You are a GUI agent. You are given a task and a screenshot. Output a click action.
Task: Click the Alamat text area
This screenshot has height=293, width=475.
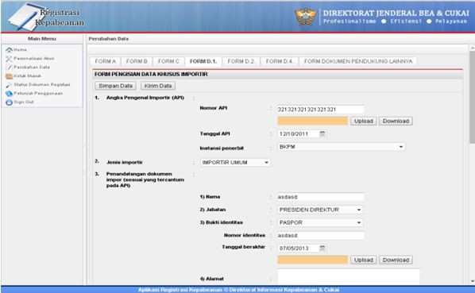pyautogui.click(x=349, y=276)
